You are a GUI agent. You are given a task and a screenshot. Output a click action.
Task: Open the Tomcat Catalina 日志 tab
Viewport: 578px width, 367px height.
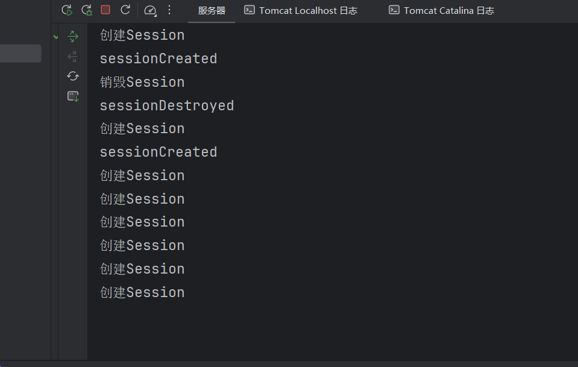[x=442, y=11]
